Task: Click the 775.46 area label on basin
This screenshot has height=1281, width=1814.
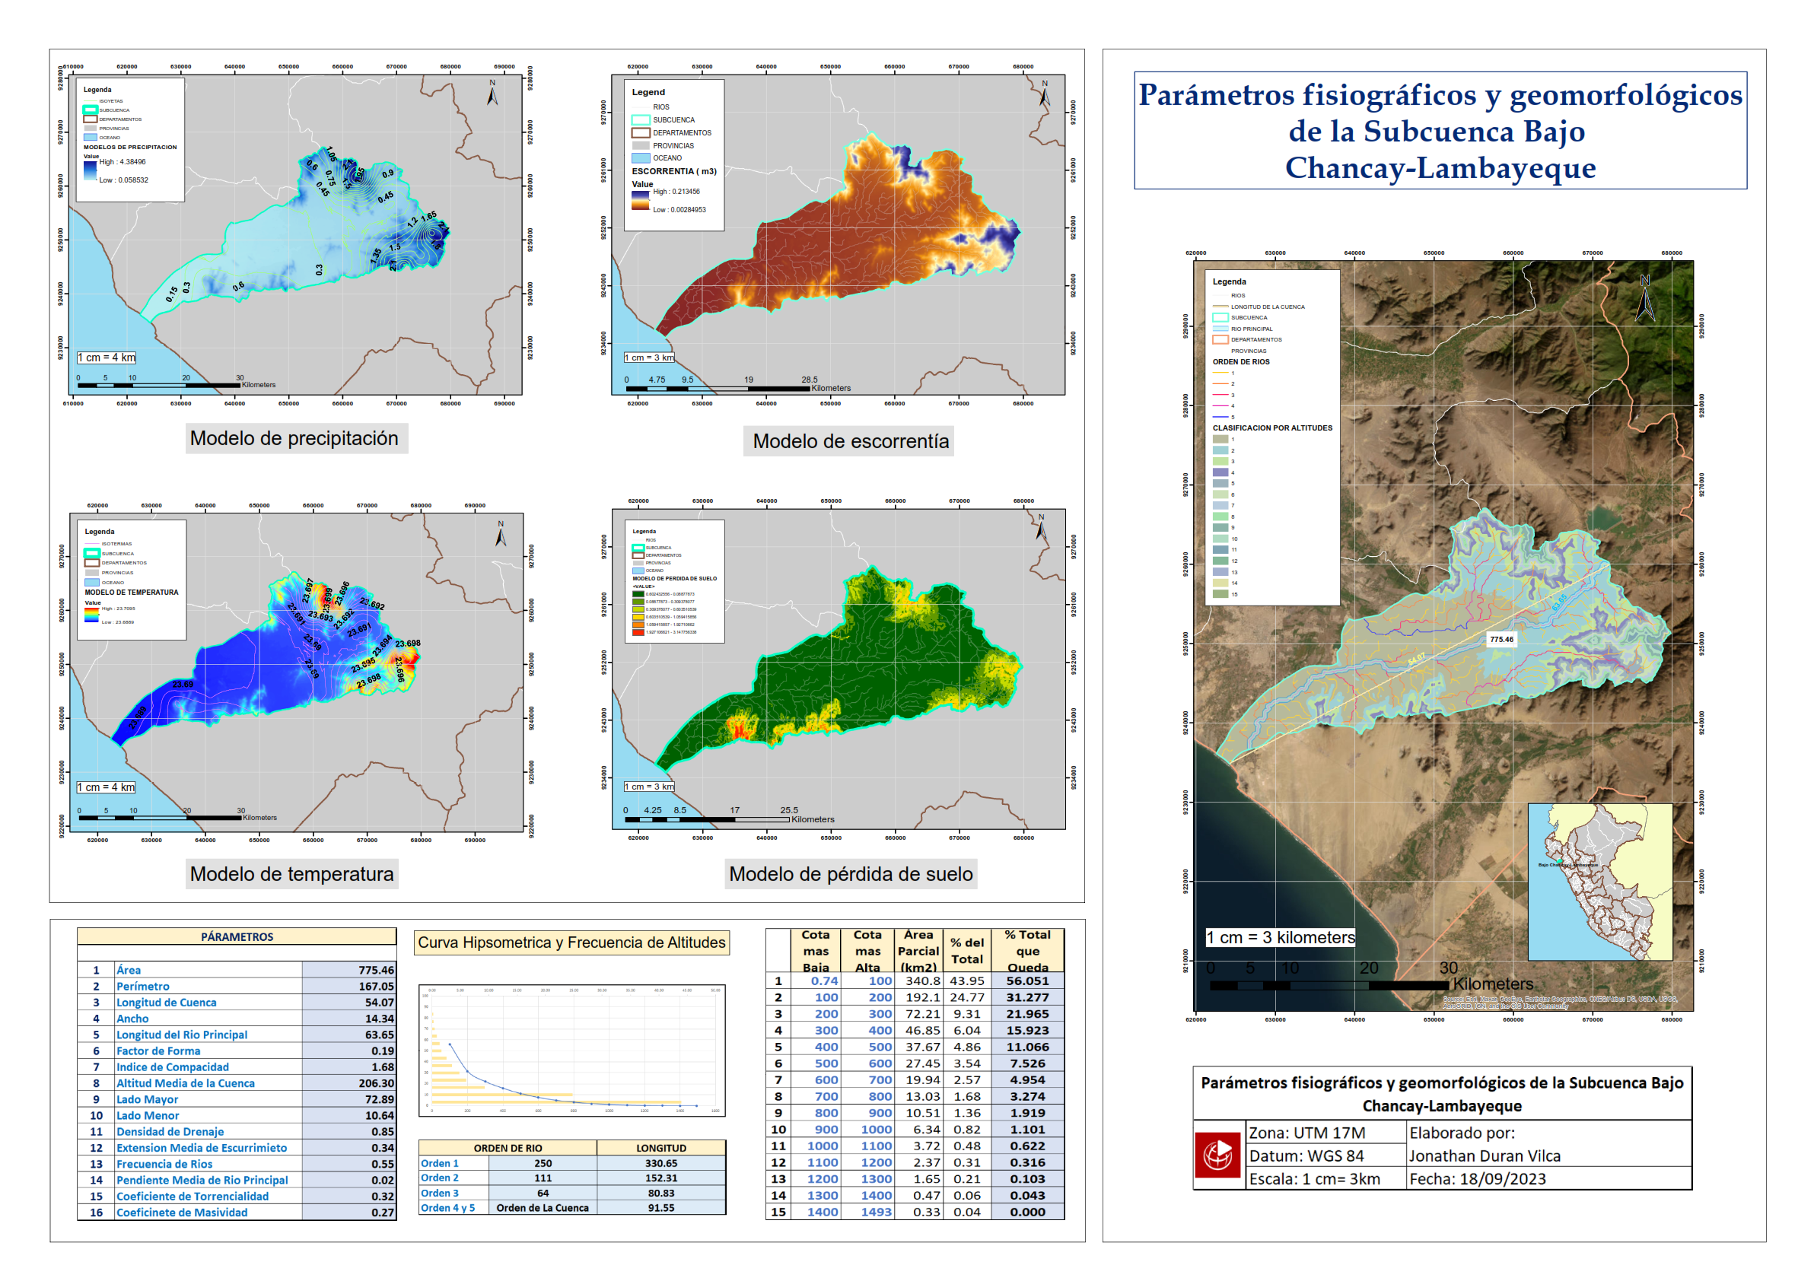Action: 1501,640
